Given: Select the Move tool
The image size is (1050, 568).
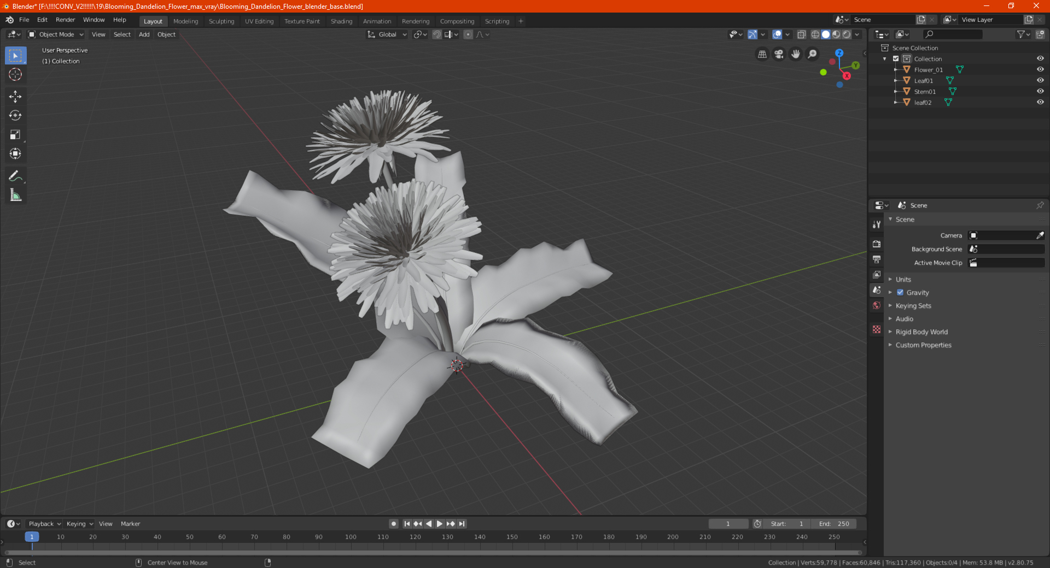Looking at the screenshot, I should (15, 97).
